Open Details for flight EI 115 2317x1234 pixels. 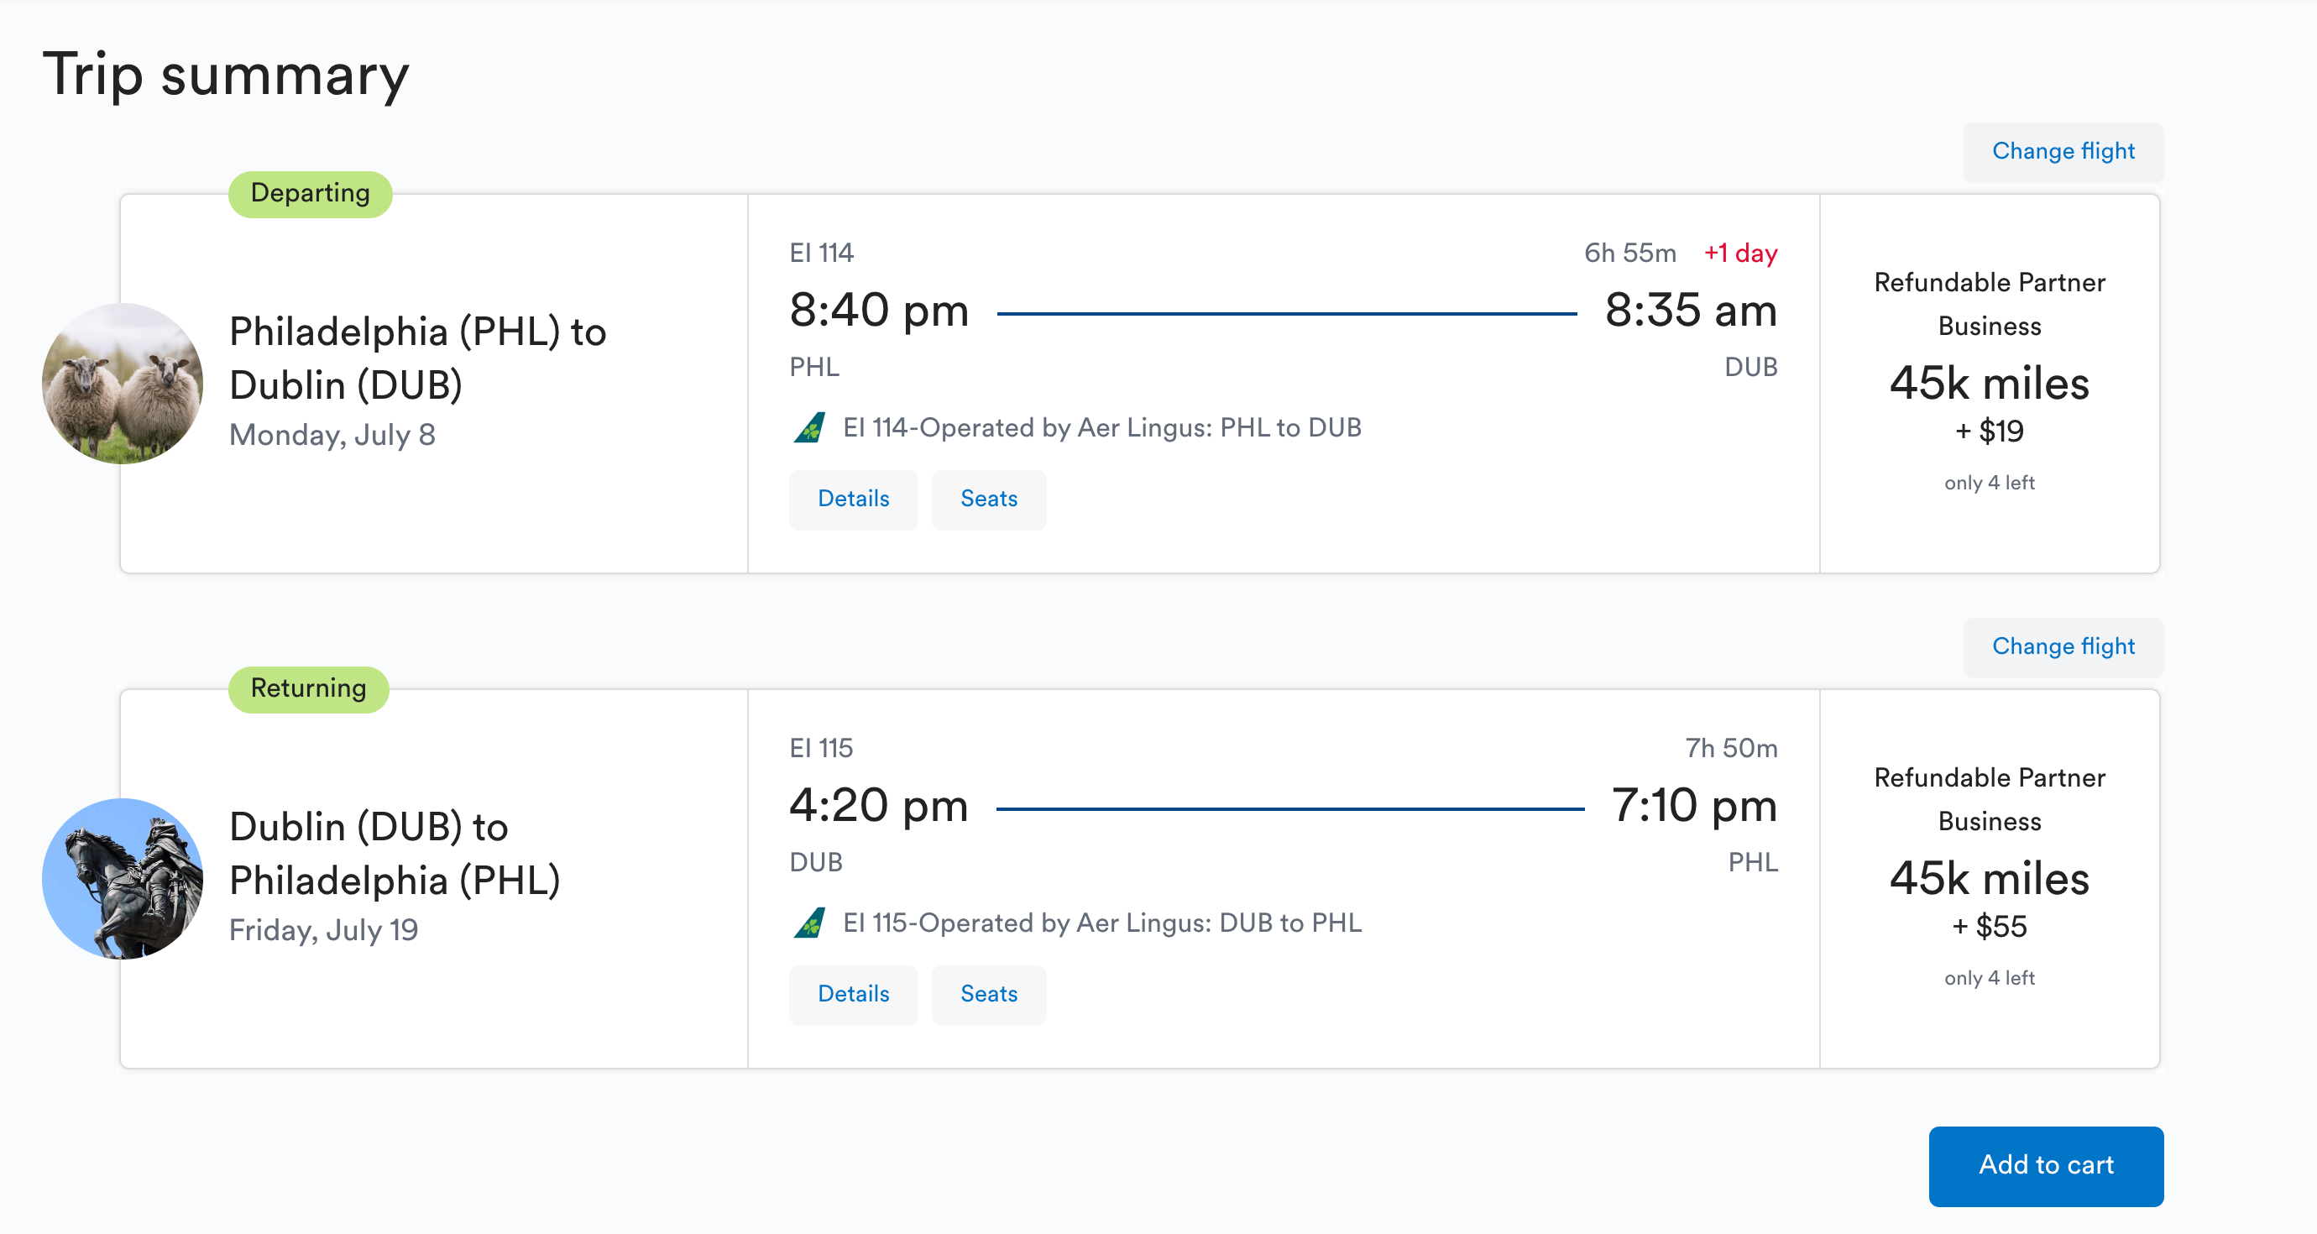(x=853, y=994)
